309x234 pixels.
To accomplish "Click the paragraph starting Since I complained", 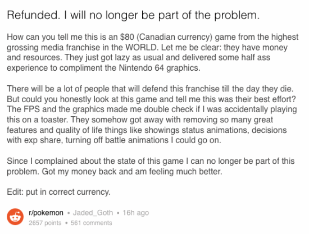I will [151, 166].
